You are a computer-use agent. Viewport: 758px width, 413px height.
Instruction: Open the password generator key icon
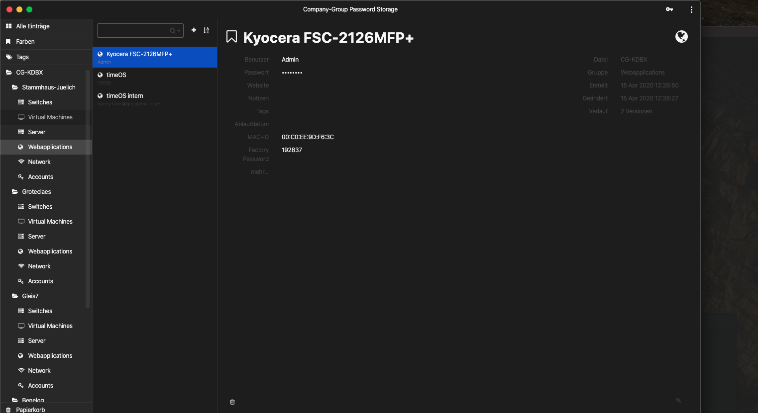point(669,9)
